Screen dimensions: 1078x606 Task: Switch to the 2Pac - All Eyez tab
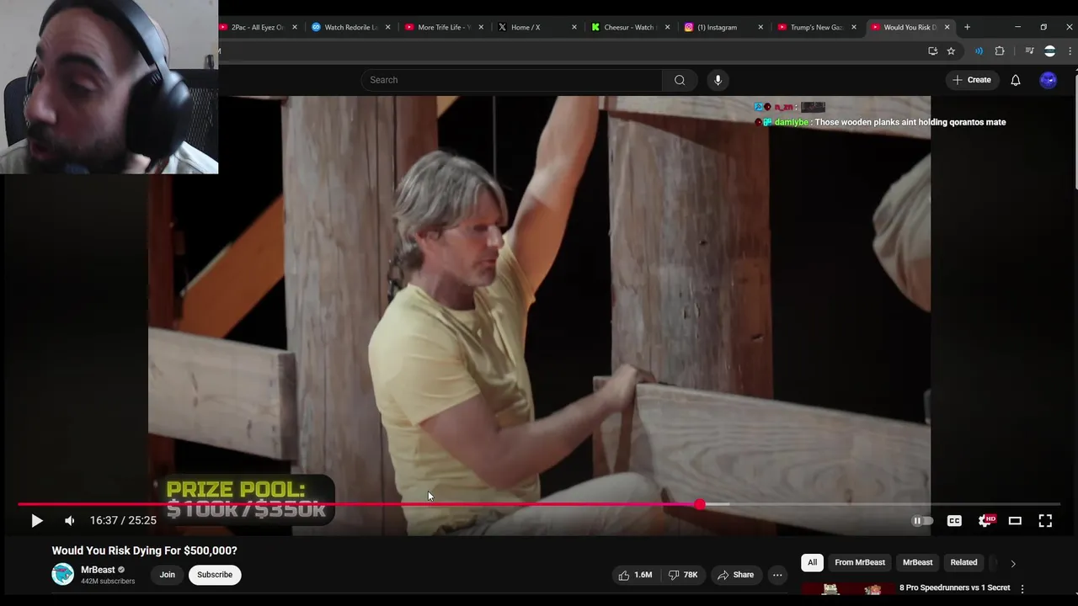click(x=257, y=27)
